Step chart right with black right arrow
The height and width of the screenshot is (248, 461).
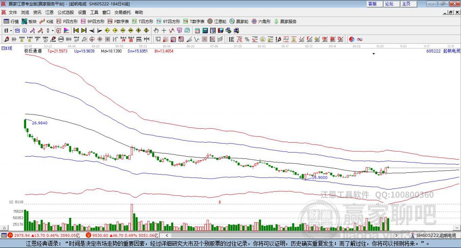[x=99, y=31]
